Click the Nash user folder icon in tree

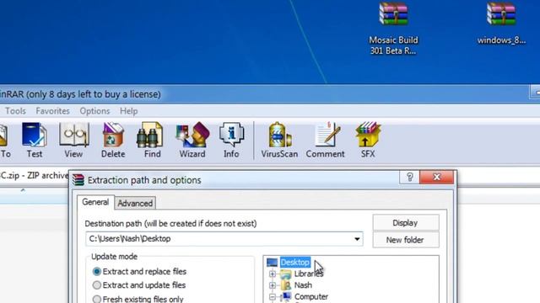click(x=285, y=285)
